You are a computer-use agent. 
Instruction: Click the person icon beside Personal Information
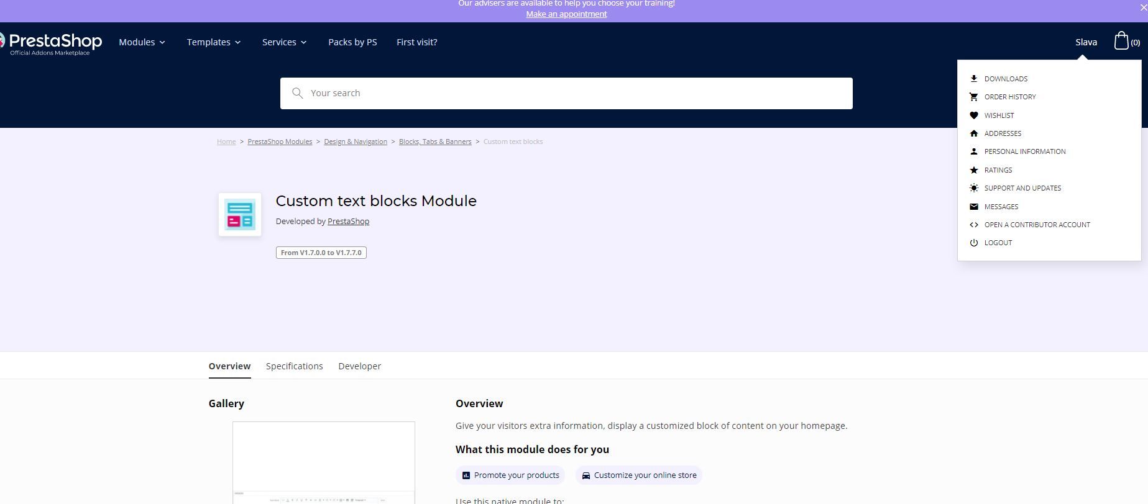click(x=974, y=151)
